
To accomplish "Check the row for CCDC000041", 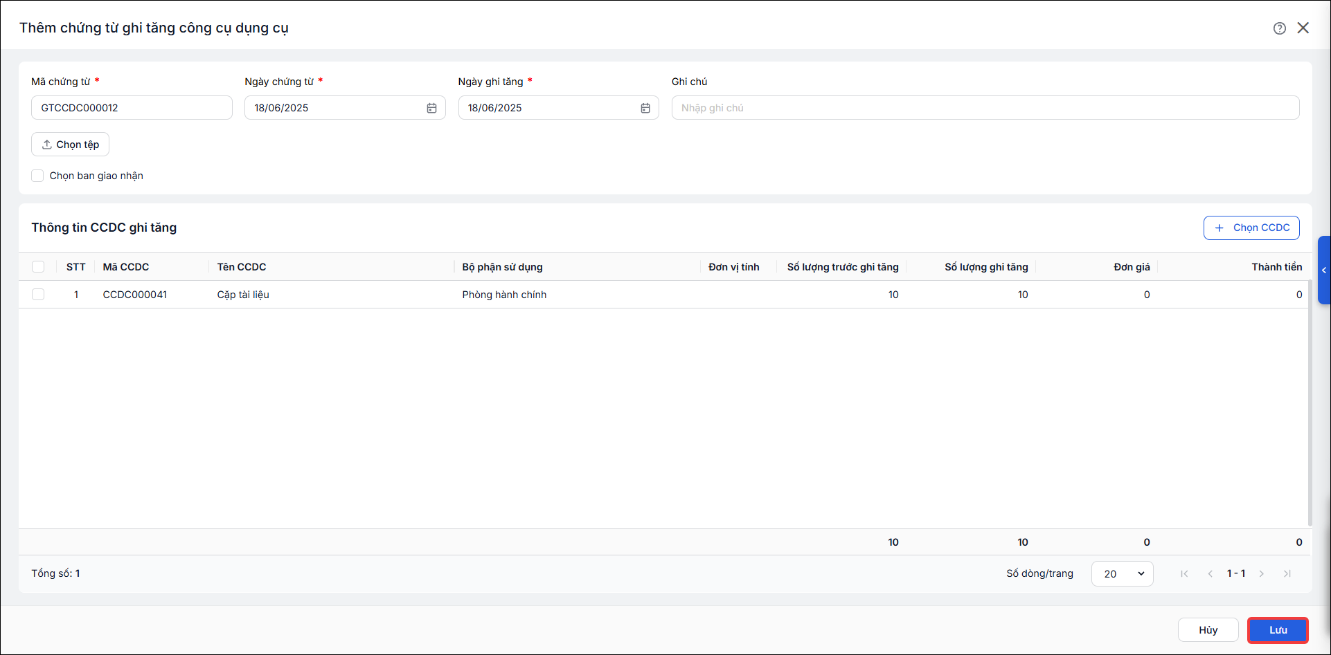I will (x=38, y=295).
